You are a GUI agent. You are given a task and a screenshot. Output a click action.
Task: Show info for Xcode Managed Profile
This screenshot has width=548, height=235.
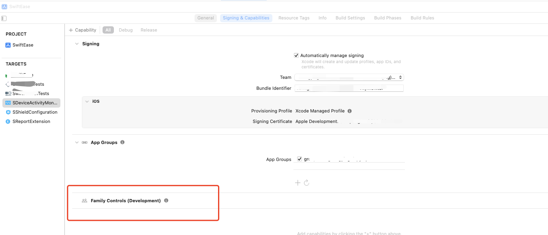349,111
